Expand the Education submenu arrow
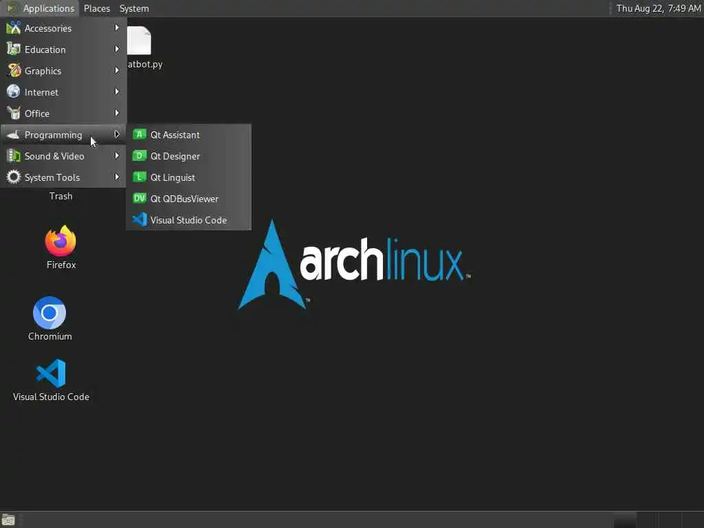704x528 pixels. click(x=117, y=49)
